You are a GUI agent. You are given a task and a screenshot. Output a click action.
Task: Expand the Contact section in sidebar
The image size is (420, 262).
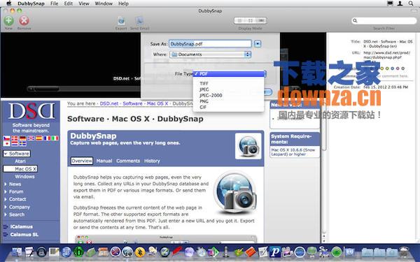click(x=6, y=199)
